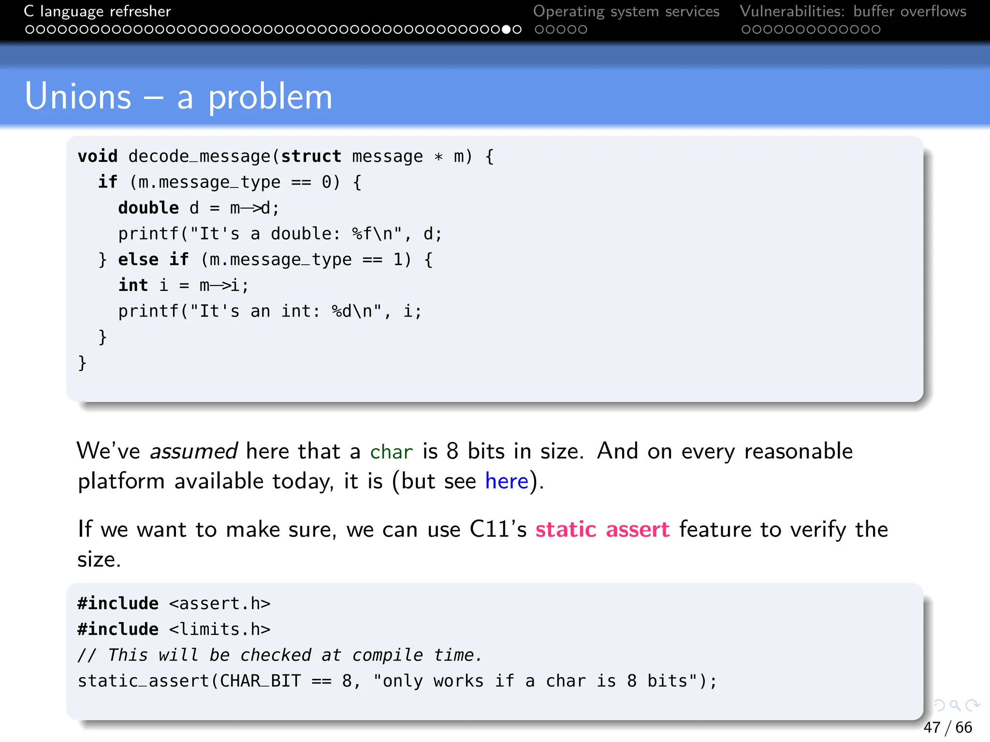Click last dot under Operating system services

point(582,29)
